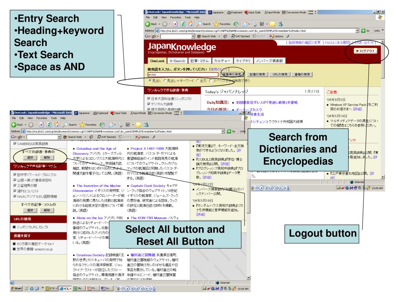The width and height of the screenshot is (402, 302).
Task: Expand Links chevron in top window
Action: pyautogui.click(x=383, y=30)
